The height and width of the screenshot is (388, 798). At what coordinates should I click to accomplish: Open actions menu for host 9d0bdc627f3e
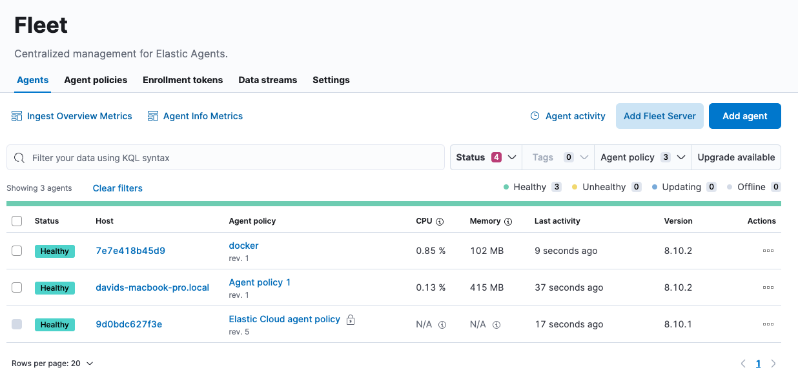[x=768, y=324]
